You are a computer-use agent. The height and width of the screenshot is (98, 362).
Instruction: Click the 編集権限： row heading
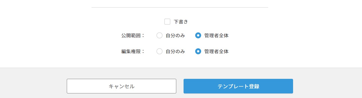(x=133, y=51)
